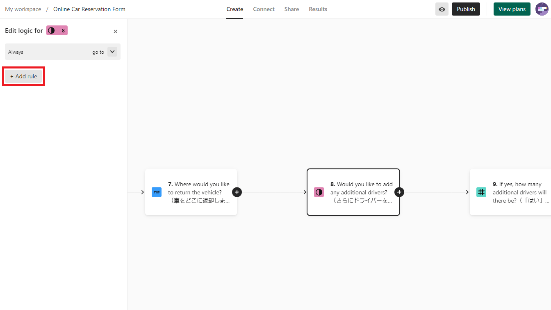
Task: Select the Create tab
Action: 235,9
